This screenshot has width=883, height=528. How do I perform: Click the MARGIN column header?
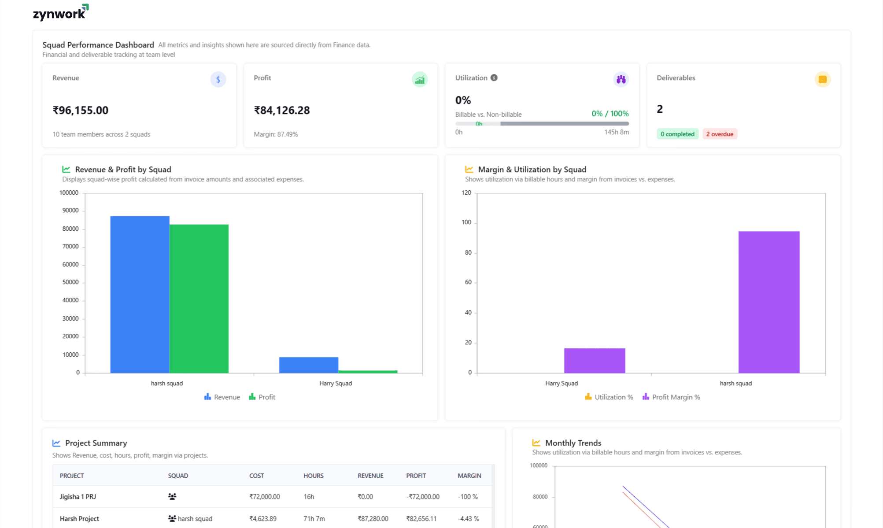469,476
